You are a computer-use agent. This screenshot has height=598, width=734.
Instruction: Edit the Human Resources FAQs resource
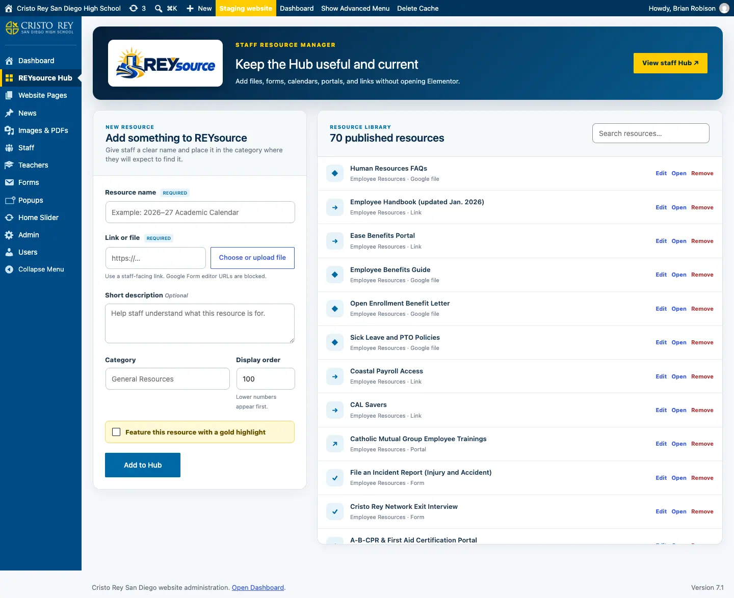[661, 173]
